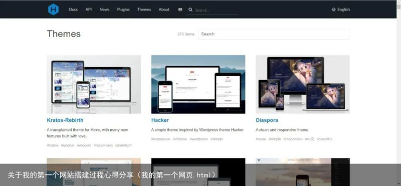Click the magnifier search icon in navbar
This screenshot has width=401, height=186.
point(190,10)
